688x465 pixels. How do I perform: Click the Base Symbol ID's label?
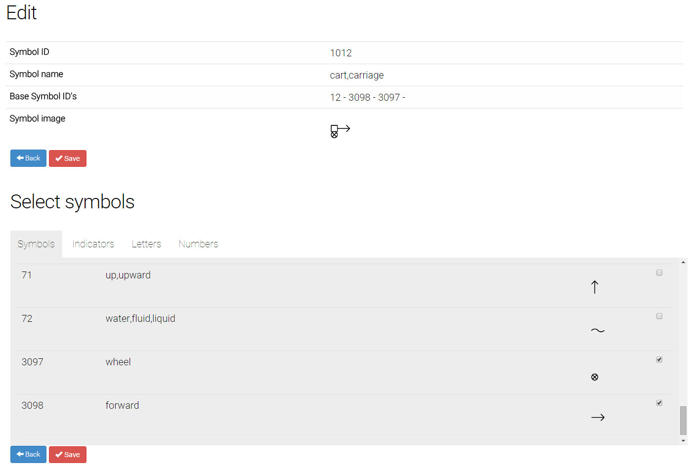point(43,96)
